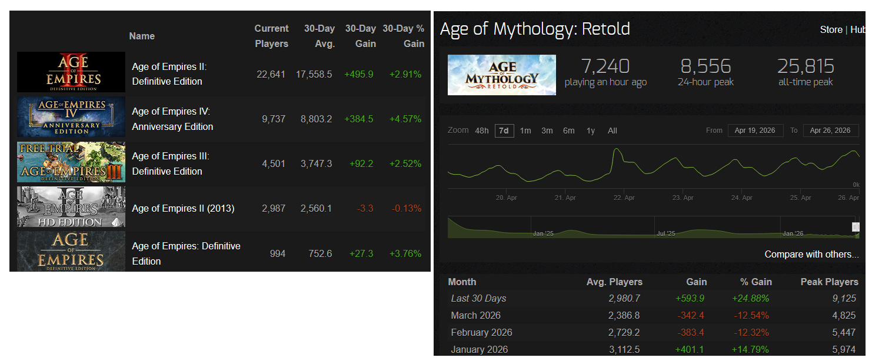Click the Avg. Players column header
This screenshot has height=364, width=872.
coord(614,282)
